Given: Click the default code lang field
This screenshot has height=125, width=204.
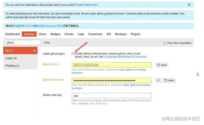Looking at the screenshot, I should [x=111, y=96].
